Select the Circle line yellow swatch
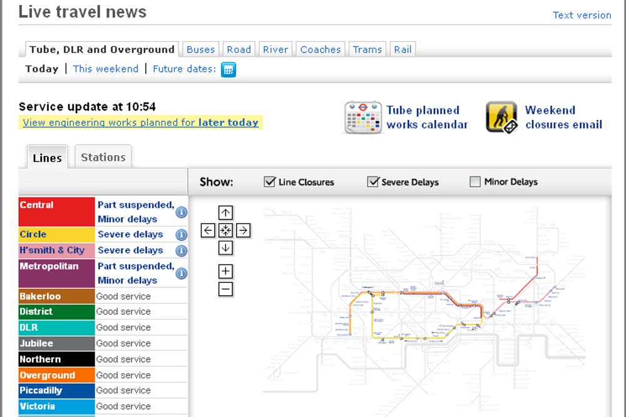This screenshot has width=626, height=417. (57, 234)
